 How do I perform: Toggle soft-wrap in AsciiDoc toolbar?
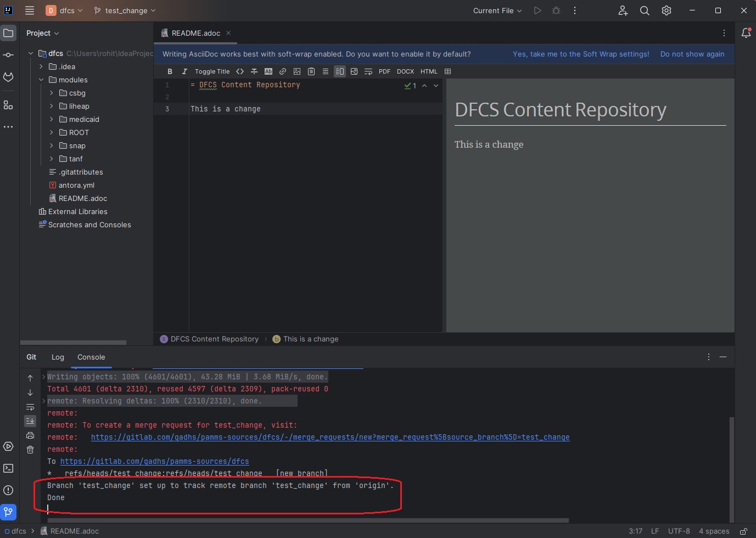[x=368, y=71]
